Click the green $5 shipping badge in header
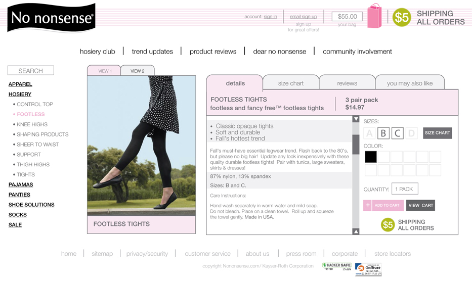 pyautogui.click(x=402, y=17)
